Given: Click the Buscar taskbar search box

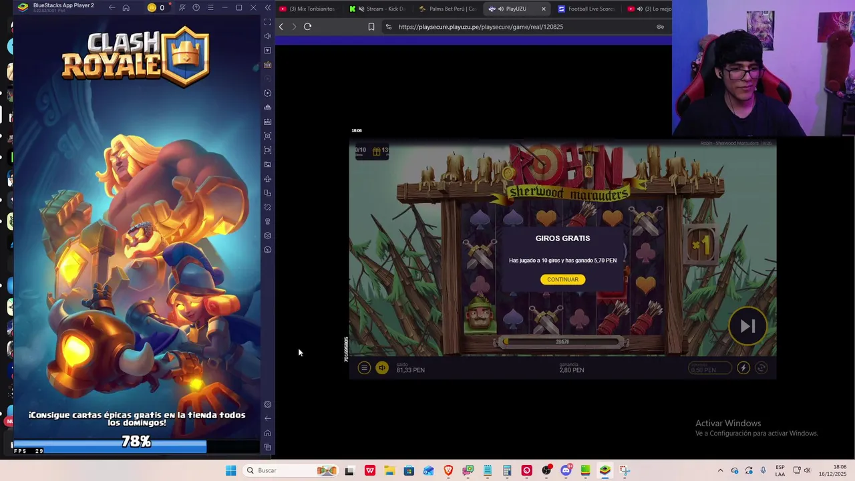Looking at the screenshot, I should tap(291, 470).
